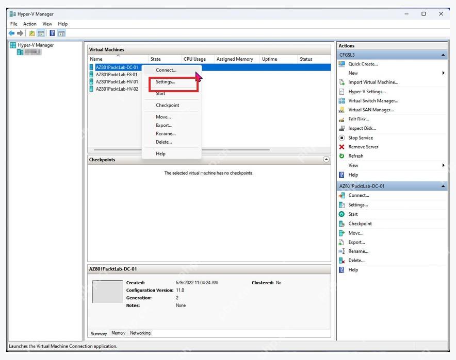The height and width of the screenshot is (360, 456).
Task: Switch to the Networking tab
Action: tap(140, 333)
